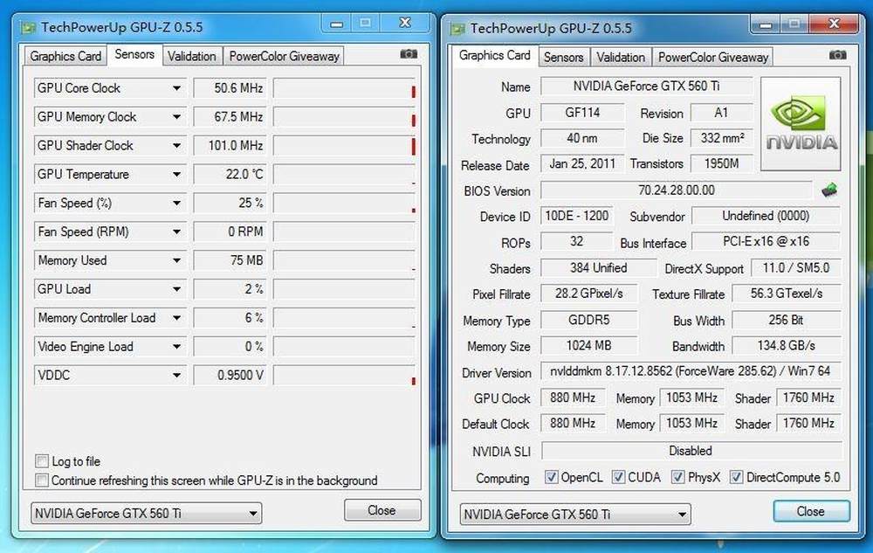Click GPU-Z app icon in right window title bar
The width and height of the screenshot is (873, 553).
[457, 29]
